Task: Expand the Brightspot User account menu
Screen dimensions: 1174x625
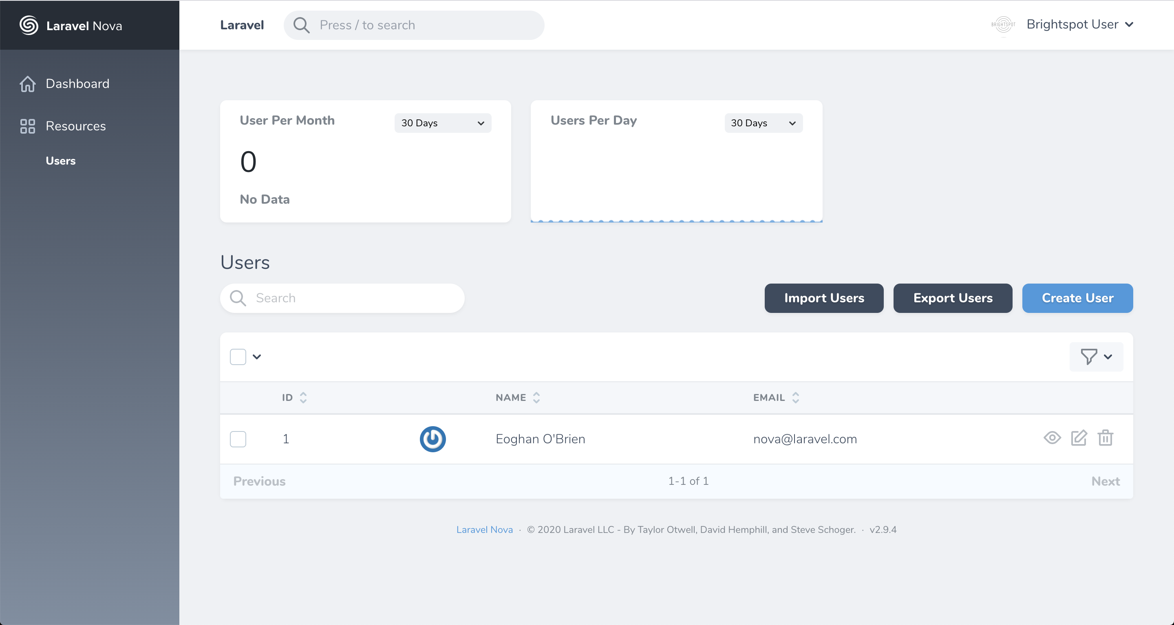Action: pos(1079,24)
